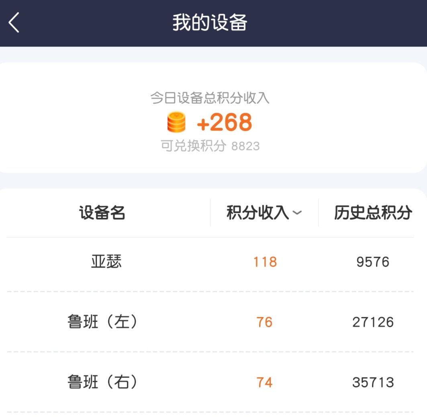427x417 pixels.
Task: Click the gold coins icon
Action: [176, 122]
